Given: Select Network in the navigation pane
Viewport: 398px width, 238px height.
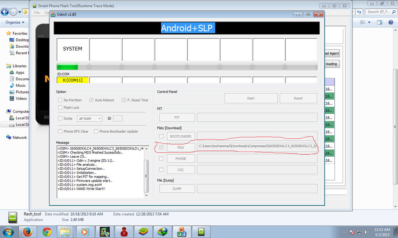Looking at the screenshot, I should coord(19,138).
